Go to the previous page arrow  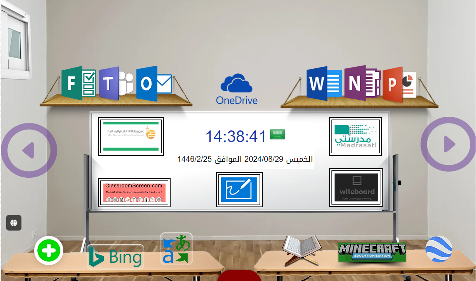(x=29, y=151)
